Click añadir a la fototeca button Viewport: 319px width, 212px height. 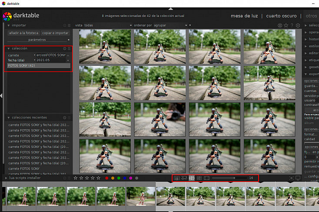tap(23, 33)
